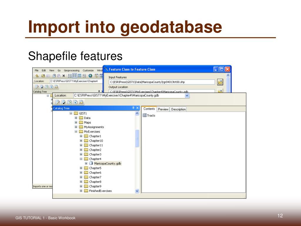Open the Geoprocessing menu
This screenshot has height=226, width=301.
tap(72, 71)
